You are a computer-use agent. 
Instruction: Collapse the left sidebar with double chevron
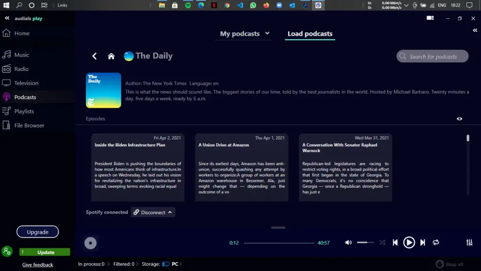point(7,18)
